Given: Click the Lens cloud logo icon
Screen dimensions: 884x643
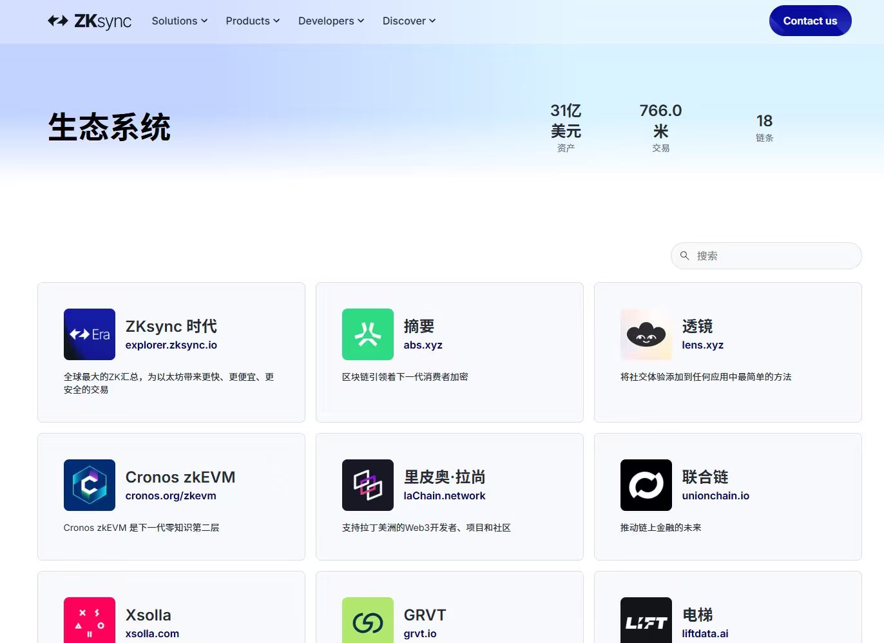Looking at the screenshot, I should pyautogui.click(x=646, y=334).
